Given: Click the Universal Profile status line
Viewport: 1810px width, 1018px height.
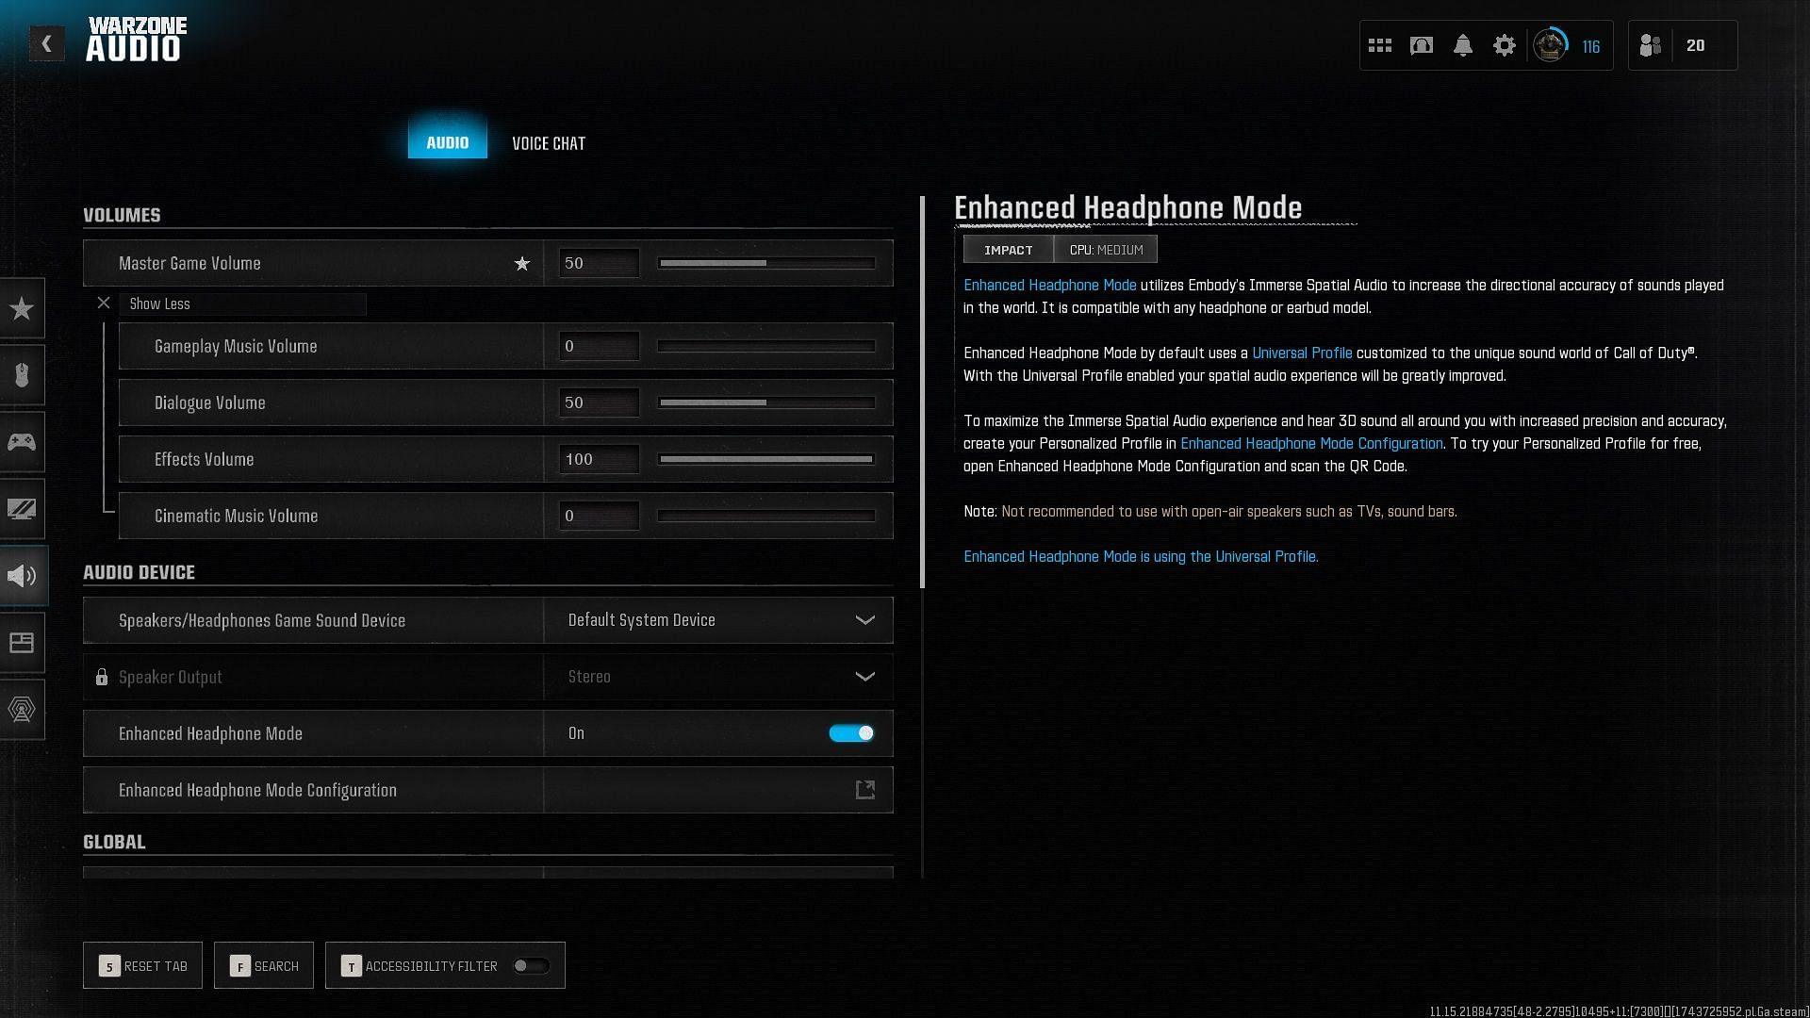Looking at the screenshot, I should pos(1141,556).
